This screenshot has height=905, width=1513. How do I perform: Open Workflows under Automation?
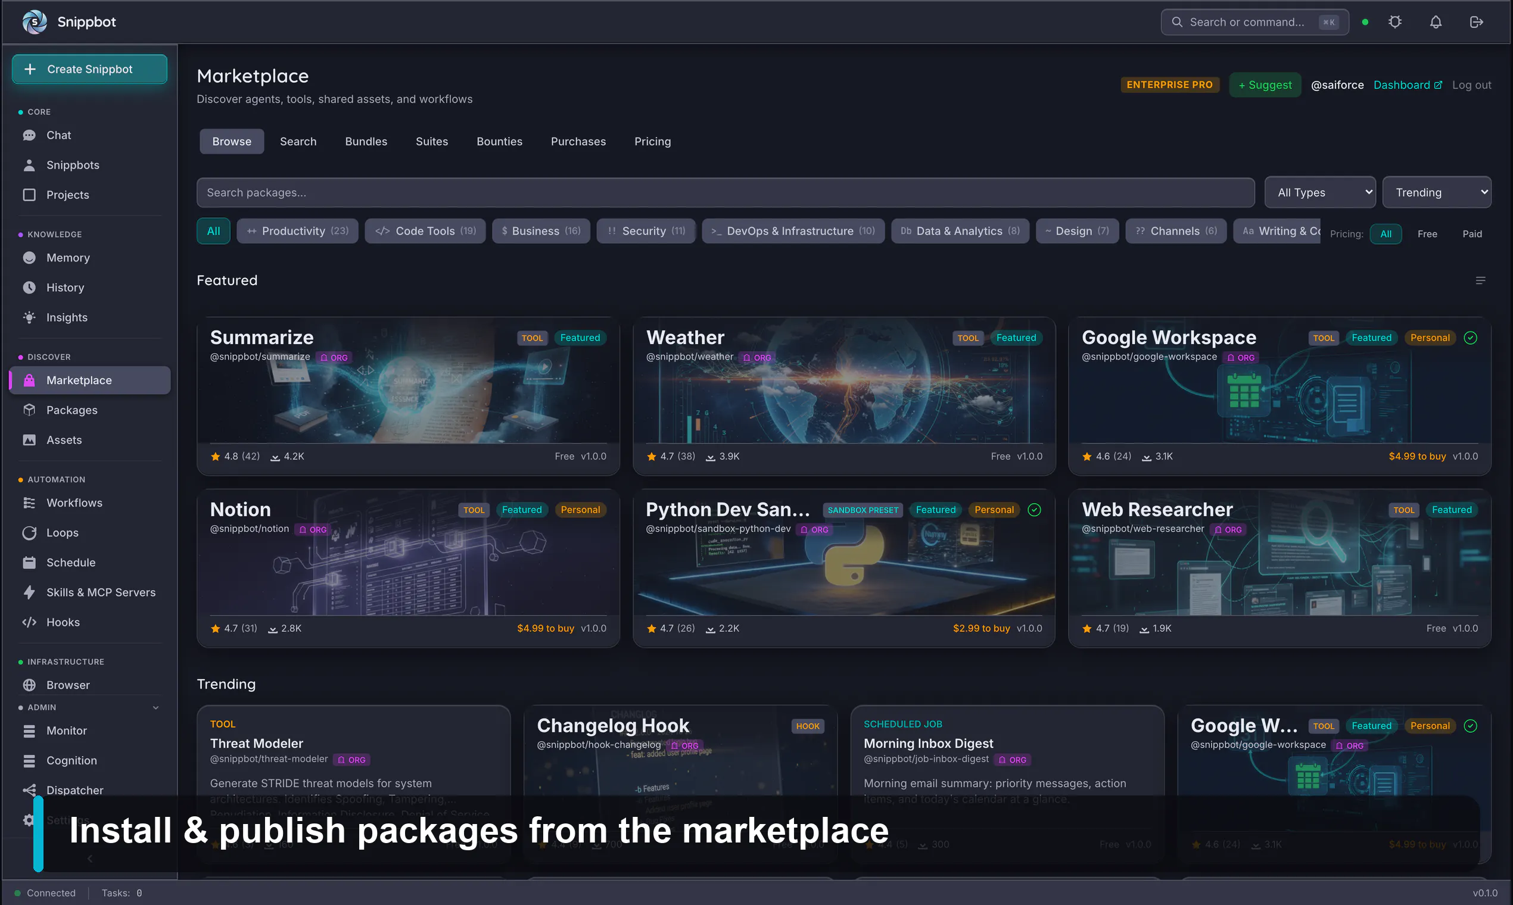(x=90, y=503)
